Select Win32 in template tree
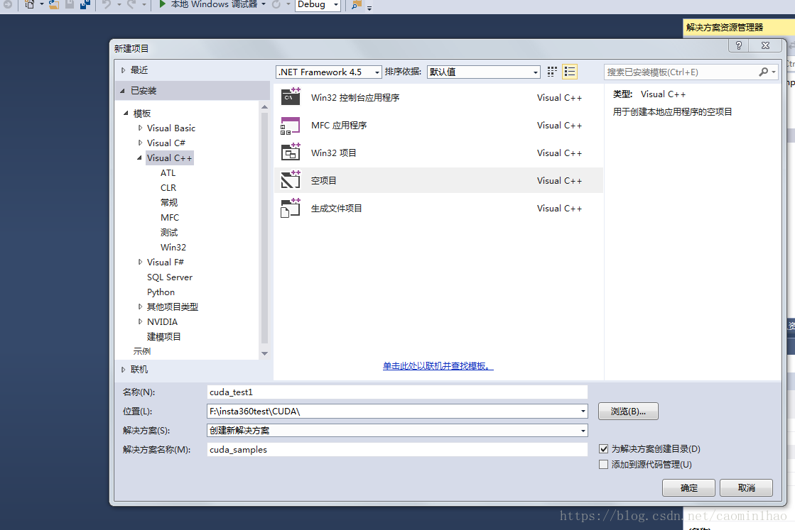The height and width of the screenshot is (530, 795). pyautogui.click(x=173, y=247)
